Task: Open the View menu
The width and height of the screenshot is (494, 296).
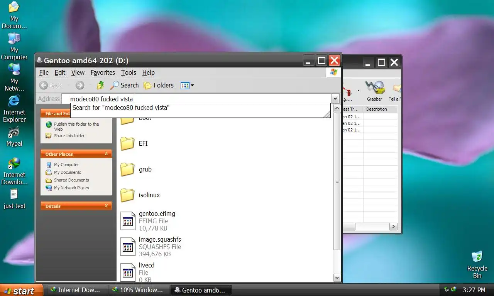Action: pyautogui.click(x=78, y=72)
